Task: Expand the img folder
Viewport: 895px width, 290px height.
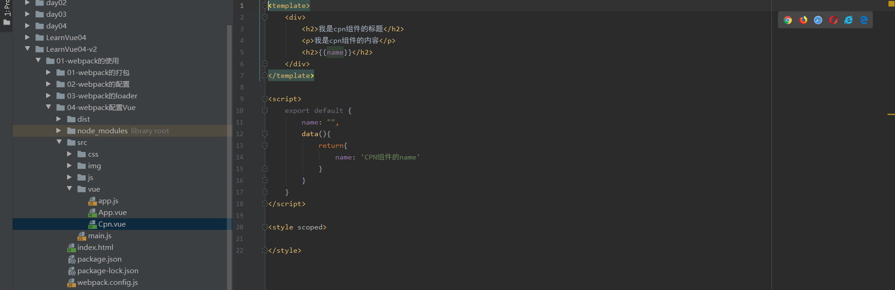Action: tap(69, 166)
